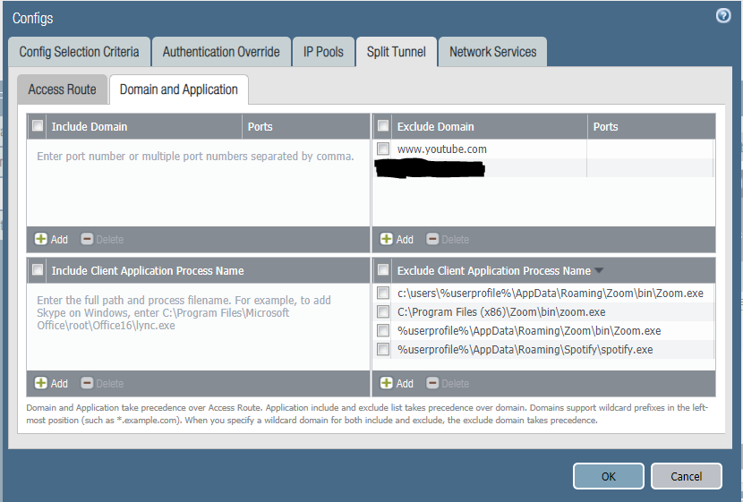
Task: Toggle the Exclude Domain select-all checkbox
Action: pyautogui.click(x=383, y=125)
